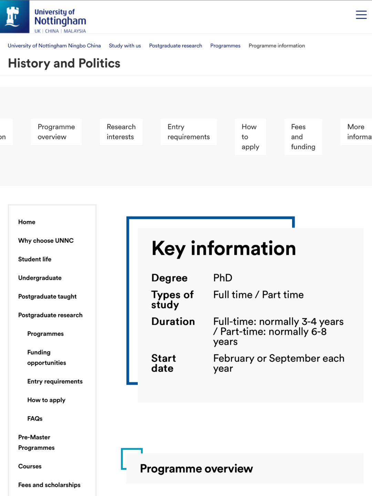Image resolution: width=372 pixels, height=496 pixels.
Task: Switch to the Programme overview tab
Action: click(56, 132)
